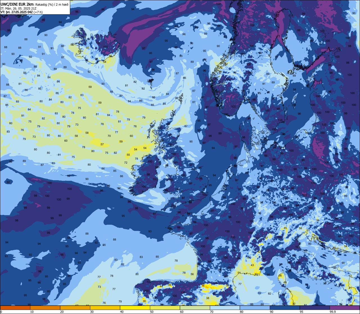This screenshot has width=360, height=314.
Task: Click the indigo 95–99.9 legend segment
Action: tap(315, 308)
